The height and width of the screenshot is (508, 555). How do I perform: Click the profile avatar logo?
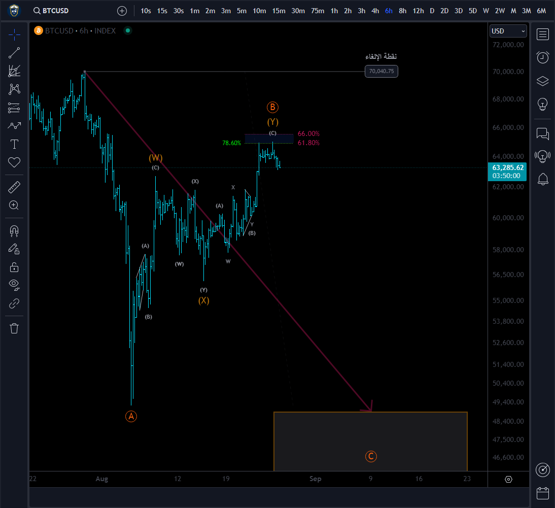click(14, 11)
